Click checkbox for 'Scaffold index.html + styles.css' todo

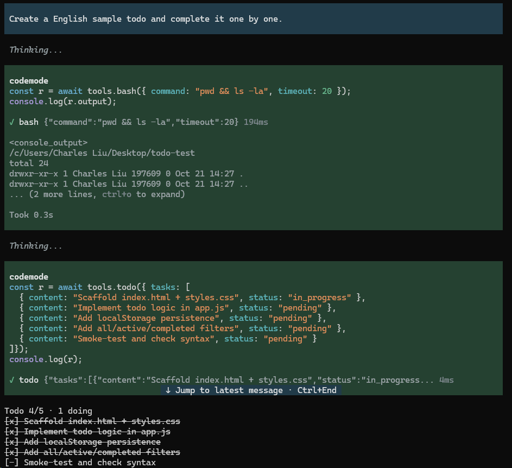(12, 421)
